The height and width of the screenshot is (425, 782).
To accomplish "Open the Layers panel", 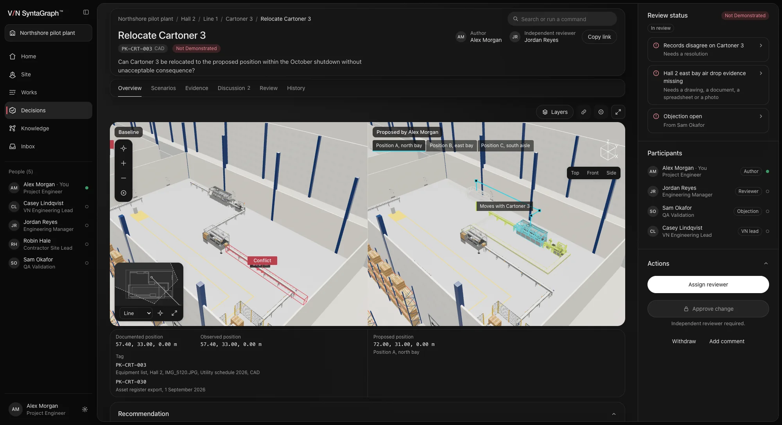I will (x=555, y=112).
